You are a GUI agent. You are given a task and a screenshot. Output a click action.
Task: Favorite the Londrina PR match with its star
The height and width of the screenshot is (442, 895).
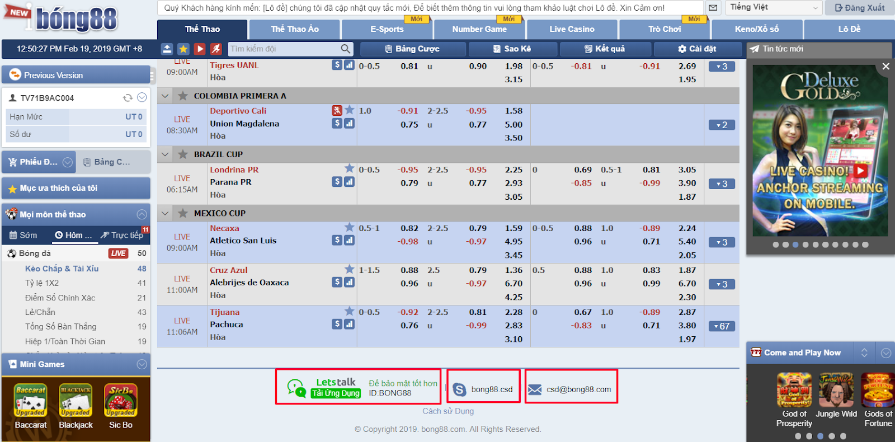[350, 168]
